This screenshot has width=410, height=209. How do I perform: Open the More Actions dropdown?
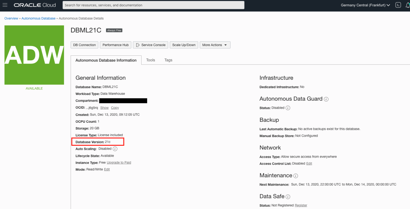coord(215,45)
